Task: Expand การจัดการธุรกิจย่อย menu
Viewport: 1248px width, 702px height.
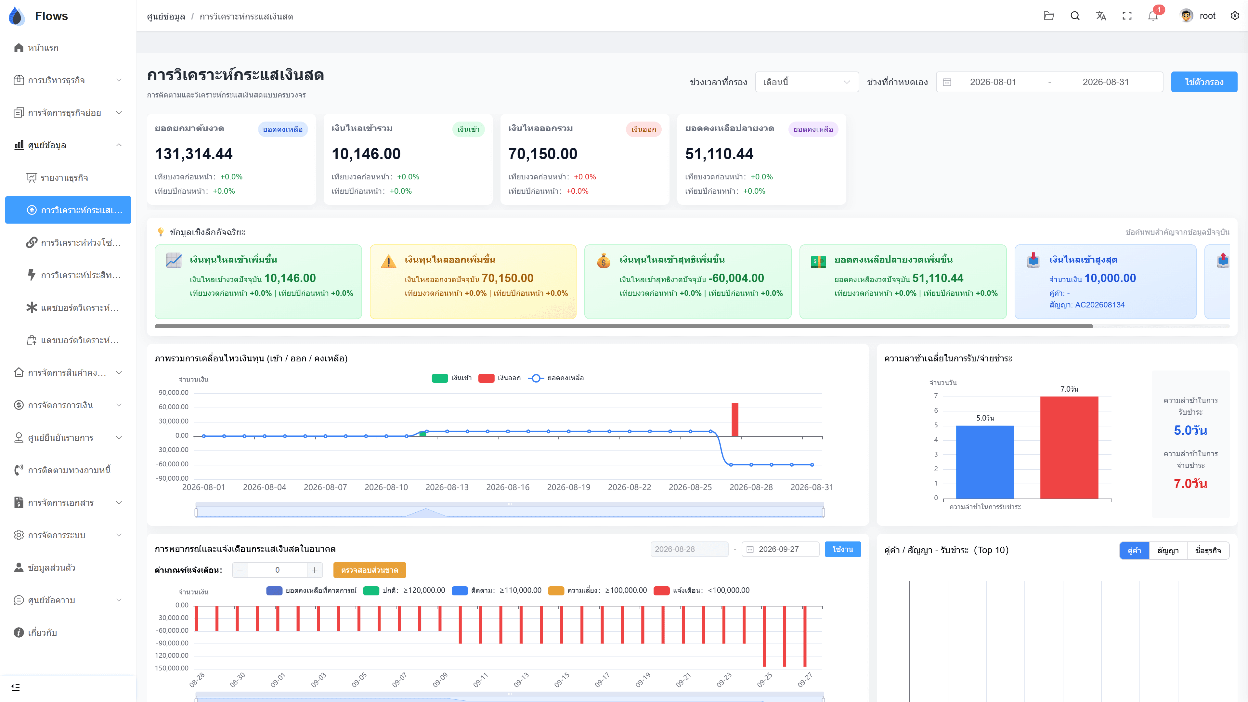Action: [68, 112]
